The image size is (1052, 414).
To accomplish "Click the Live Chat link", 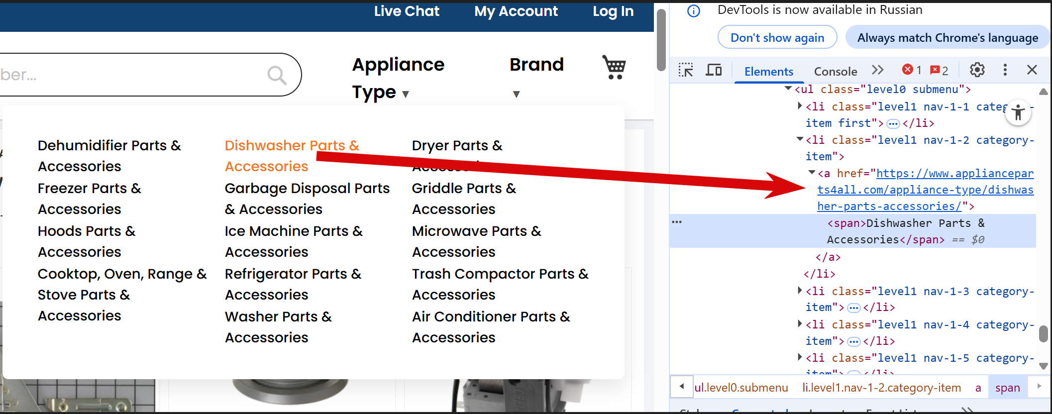I will [x=407, y=11].
